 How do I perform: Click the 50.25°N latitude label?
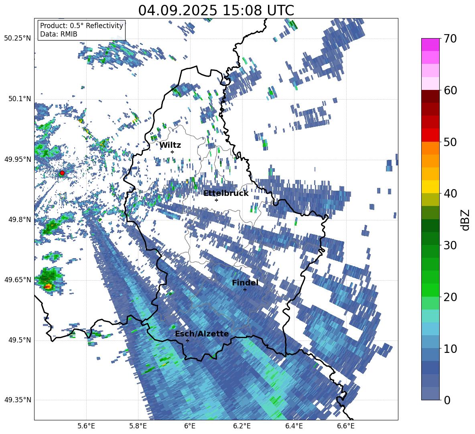(x=18, y=39)
